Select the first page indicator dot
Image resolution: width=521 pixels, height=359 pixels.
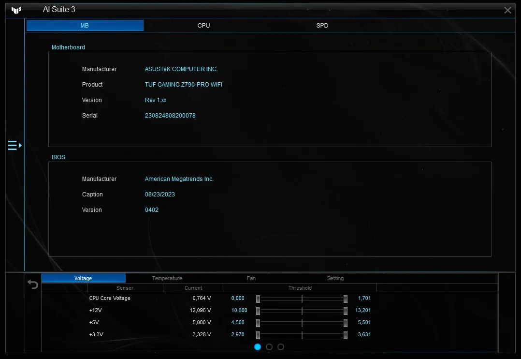[x=258, y=347]
